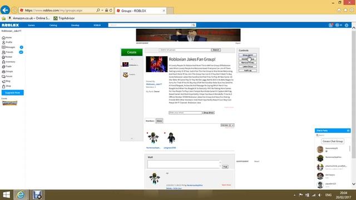
Task: Open the owner Robloxian_JakeYT profile link
Action: pyautogui.click(x=154, y=84)
